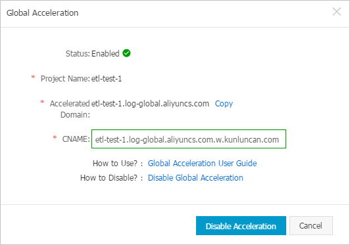
Task: Open the Disable Global Acceleration link
Action: click(x=195, y=178)
